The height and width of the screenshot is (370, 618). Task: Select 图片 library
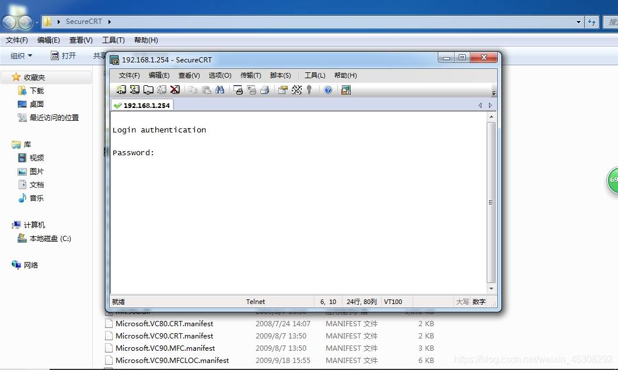(37, 172)
